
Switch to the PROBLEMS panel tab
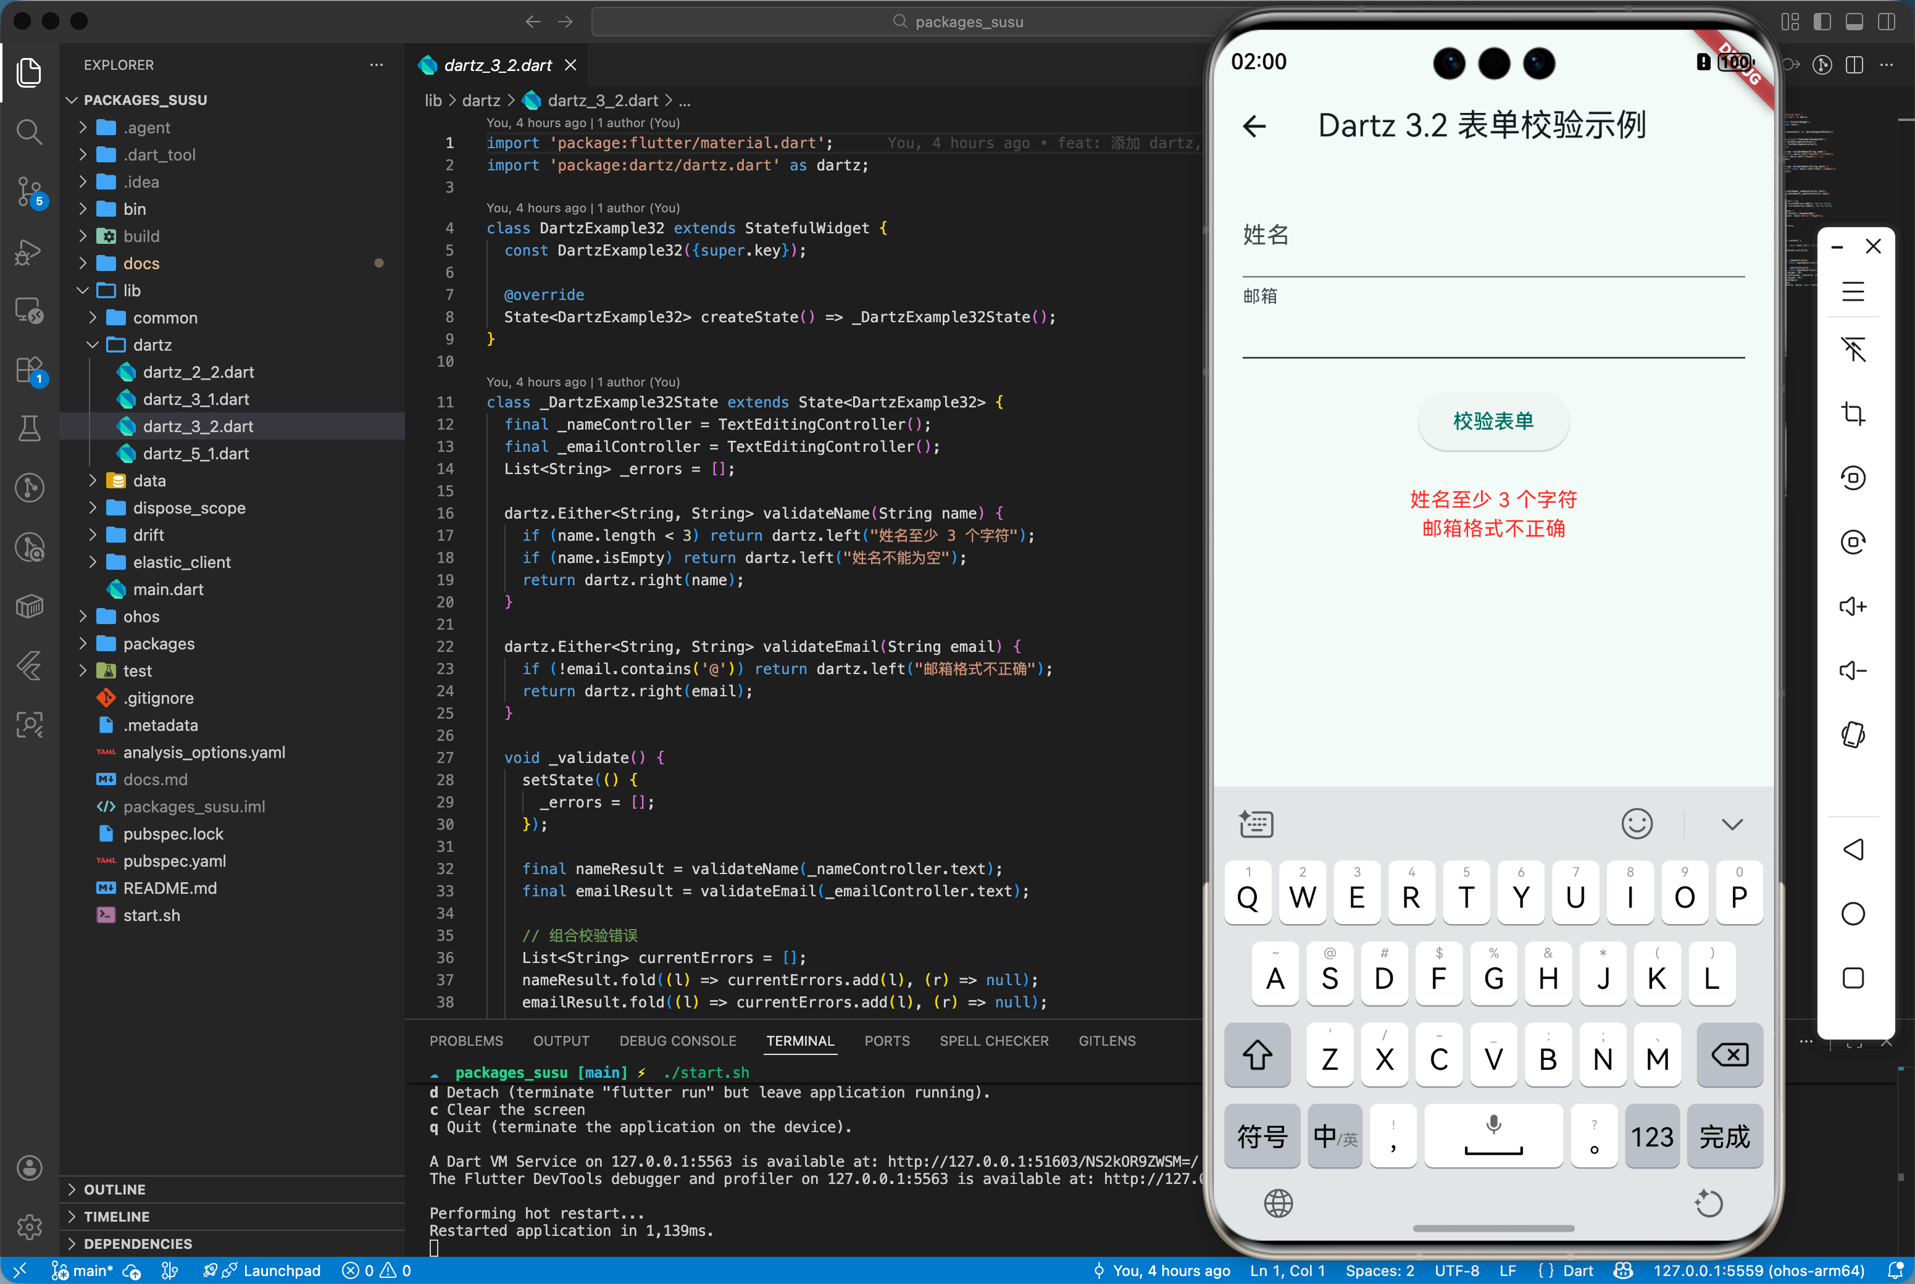[466, 1041]
